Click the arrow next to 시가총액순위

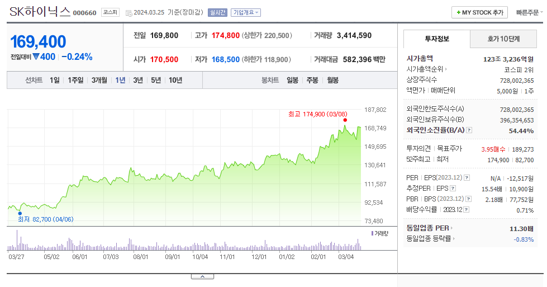click(446, 69)
